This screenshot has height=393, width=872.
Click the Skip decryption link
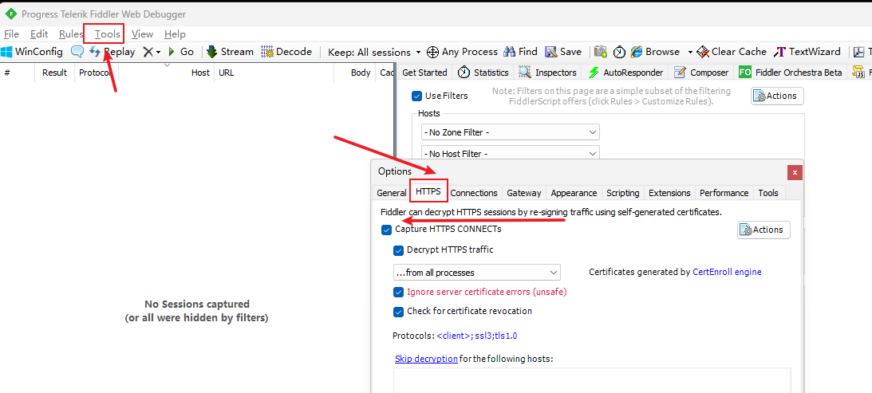pyautogui.click(x=426, y=359)
